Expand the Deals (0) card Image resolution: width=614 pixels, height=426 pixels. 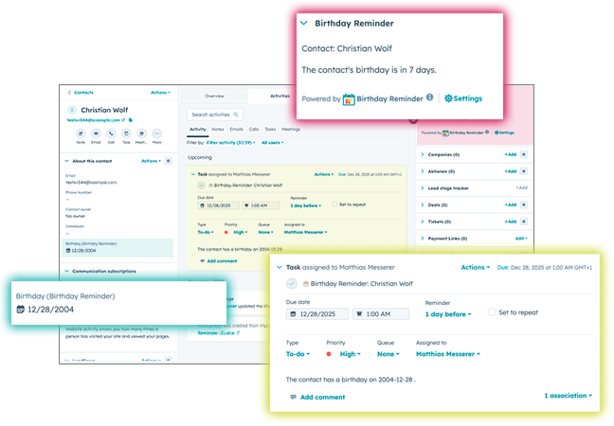tap(423, 204)
